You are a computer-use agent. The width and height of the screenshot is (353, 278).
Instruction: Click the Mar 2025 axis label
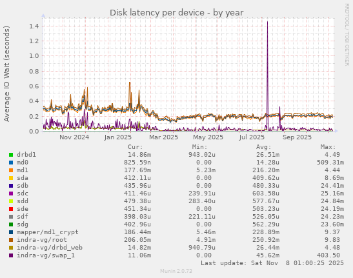(x=163, y=137)
